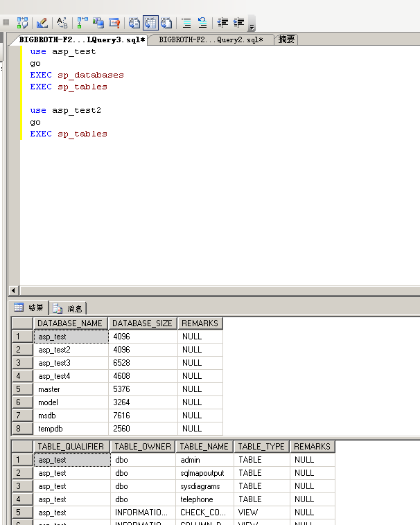This screenshot has width=420, height=525.
Task: Switch to the Query2.sql tab
Action: tap(211, 39)
